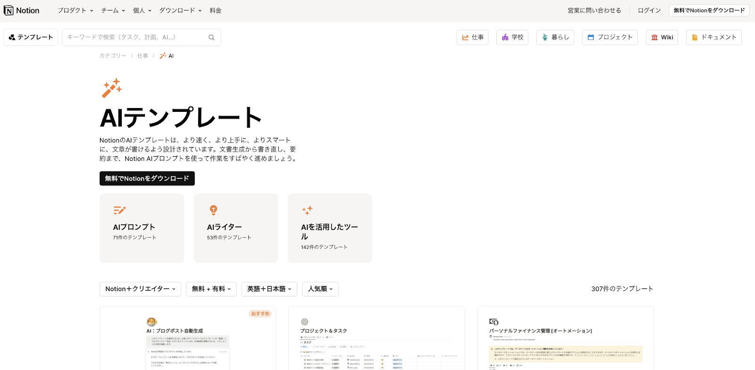Click the Wiki institution icon
755x370 pixels.
(654, 37)
